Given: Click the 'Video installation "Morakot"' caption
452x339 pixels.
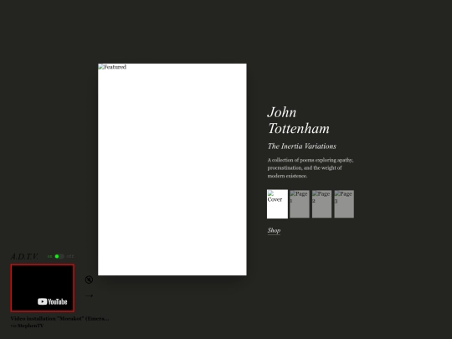Looking at the screenshot, I should pyautogui.click(x=59, y=319).
